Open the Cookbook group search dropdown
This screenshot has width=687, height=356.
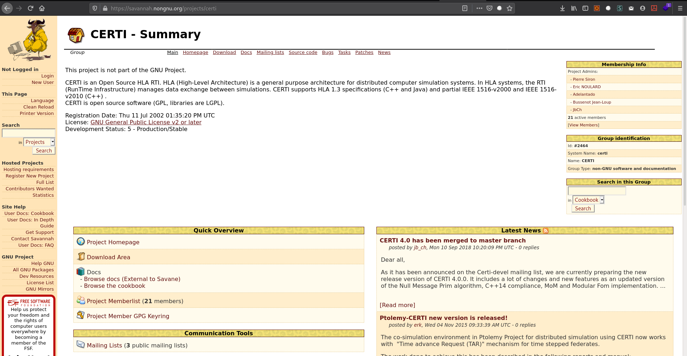click(x=588, y=200)
